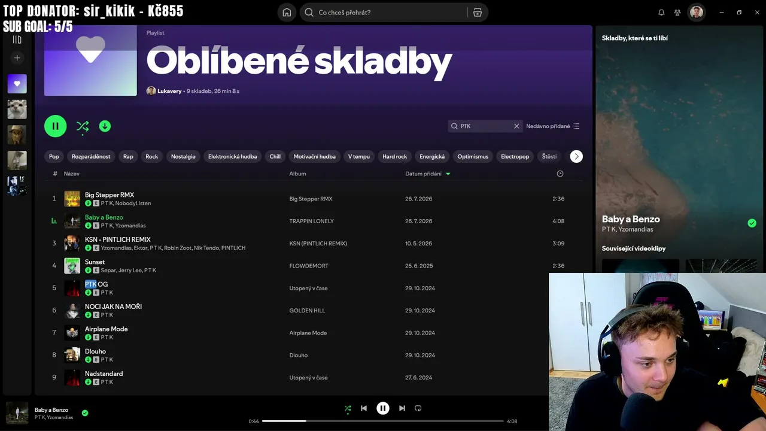
Task: Click the Sunset album cover thumbnail
Action: pos(72,266)
